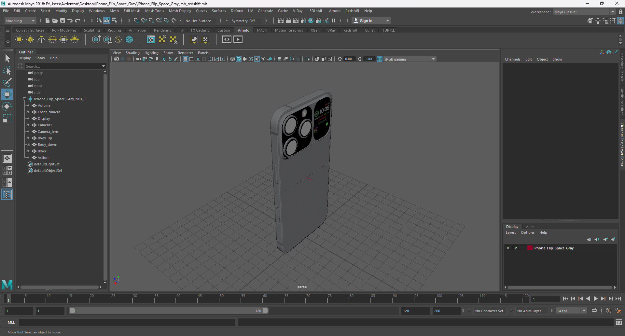Toggle visibility V of iPhone_Flip_Space_Gray layer
The height and width of the screenshot is (336, 625).
click(x=508, y=248)
